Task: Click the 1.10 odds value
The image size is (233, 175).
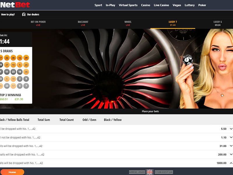Action: 223,137
